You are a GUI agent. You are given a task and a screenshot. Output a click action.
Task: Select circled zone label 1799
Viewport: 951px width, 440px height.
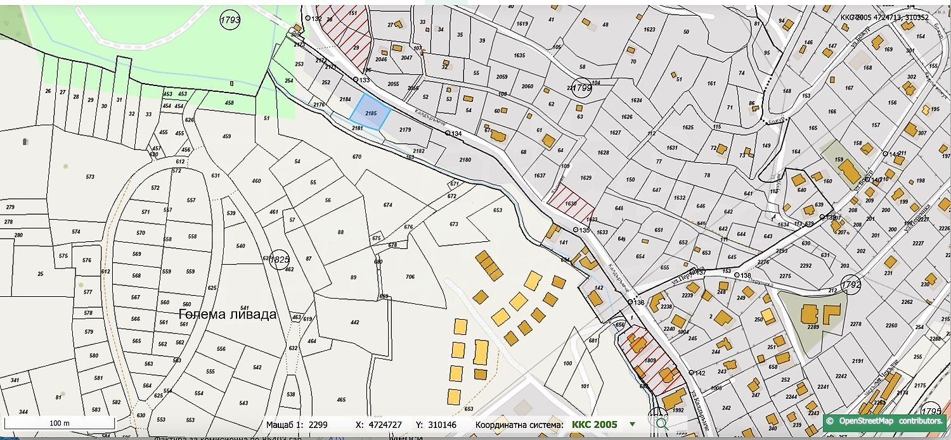tap(581, 88)
